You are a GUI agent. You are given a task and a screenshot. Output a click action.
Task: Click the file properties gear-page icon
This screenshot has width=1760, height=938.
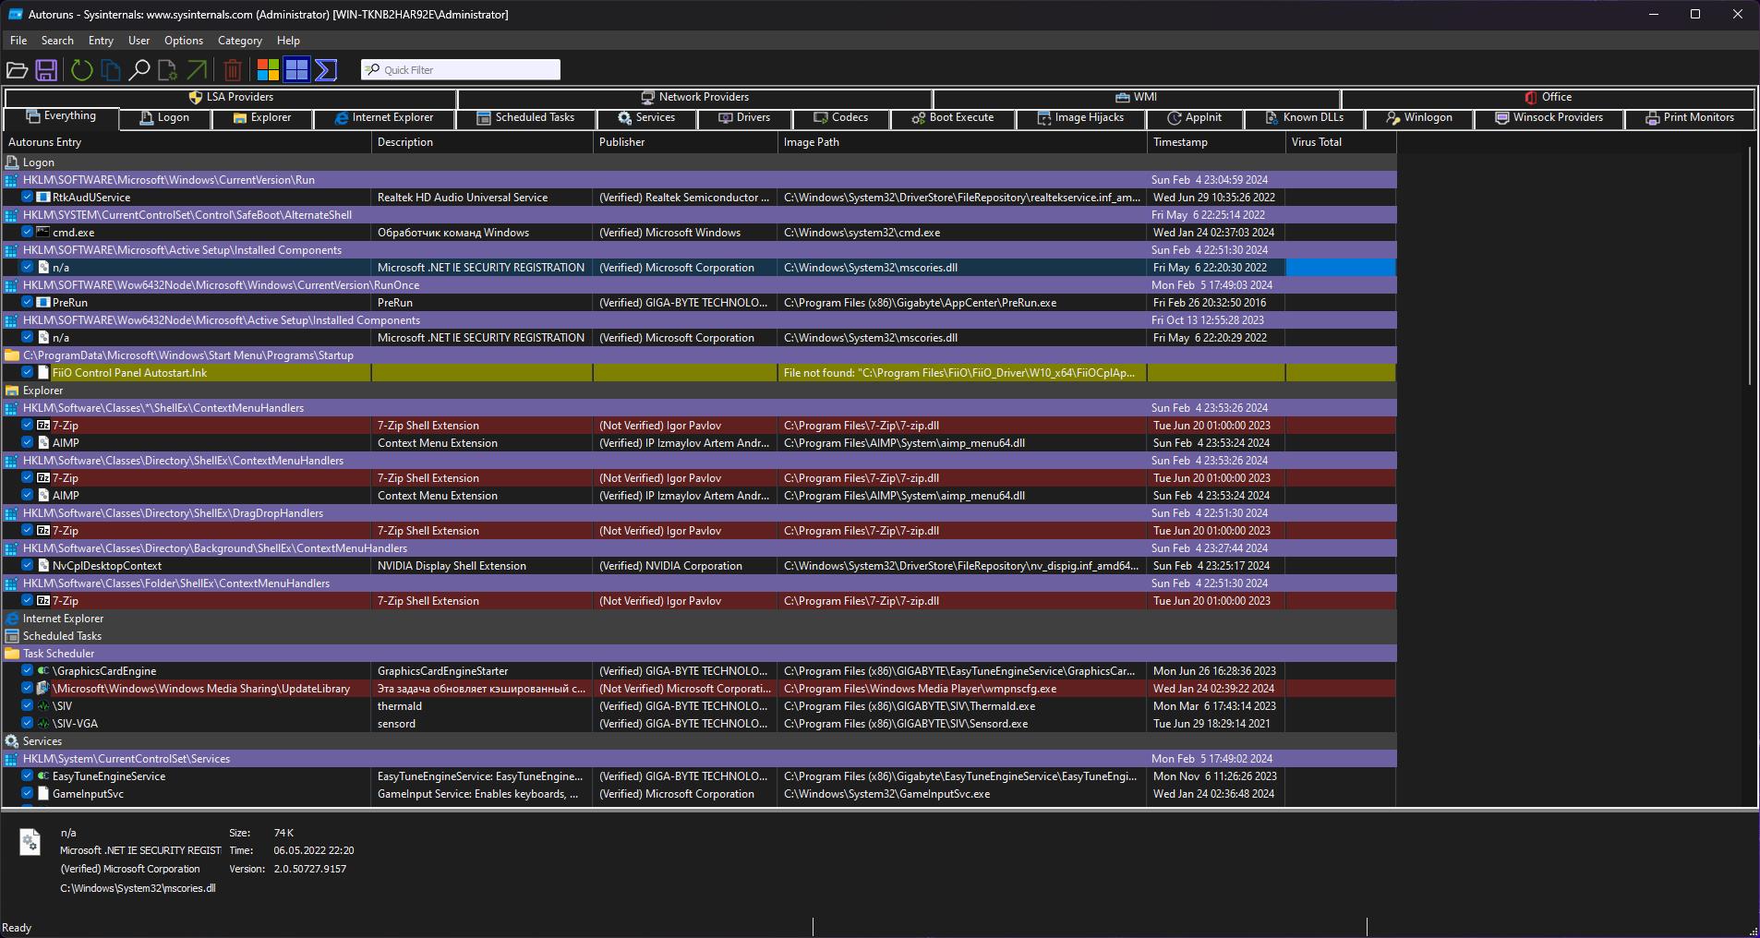pyautogui.click(x=167, y=70)
